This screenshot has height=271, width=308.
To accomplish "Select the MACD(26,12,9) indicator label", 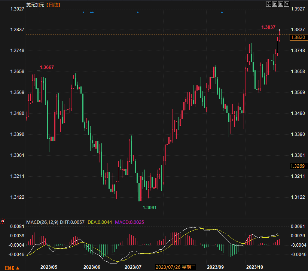I will (42, 222).
